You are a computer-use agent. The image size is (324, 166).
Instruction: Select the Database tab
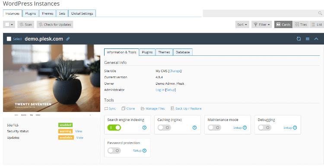183,52
